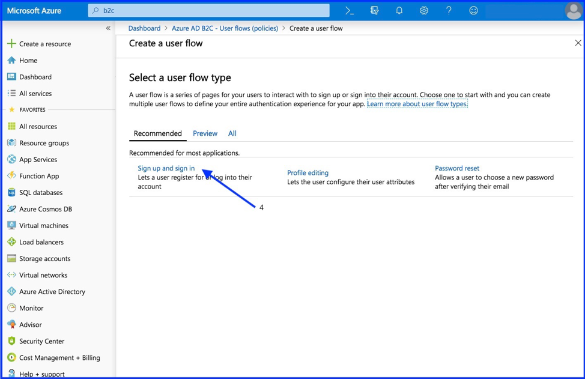Click the SQL databases icon

click(11, 192)
